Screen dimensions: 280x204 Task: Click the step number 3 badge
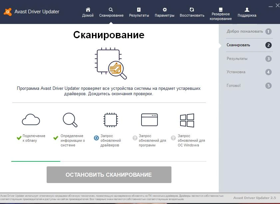click(268, 59)
